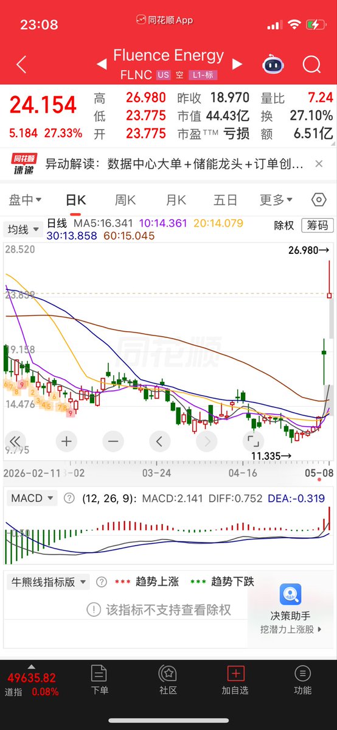The image size is (337, 730).
Task: Open the 均线 indicator dropdown
Action: pos(23,229)
